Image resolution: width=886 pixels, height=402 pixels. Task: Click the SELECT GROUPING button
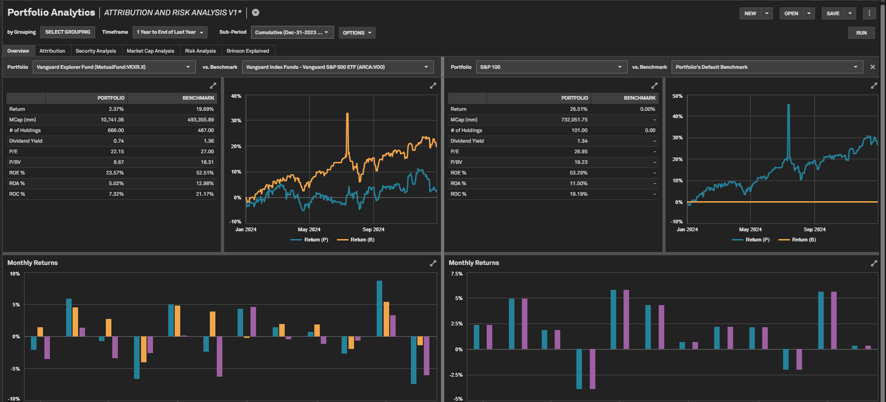click(x=67, y=32)
